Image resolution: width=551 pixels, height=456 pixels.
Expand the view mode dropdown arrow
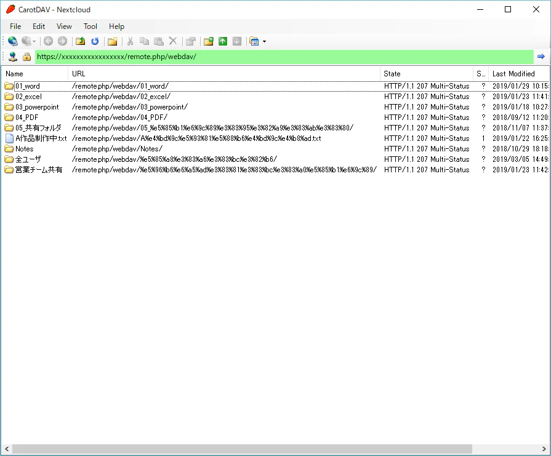pos(264,42)
